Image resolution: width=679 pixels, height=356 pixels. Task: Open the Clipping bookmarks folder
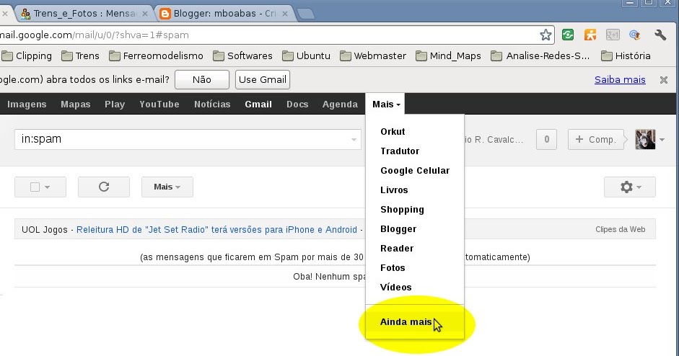[x=27, y=55]
